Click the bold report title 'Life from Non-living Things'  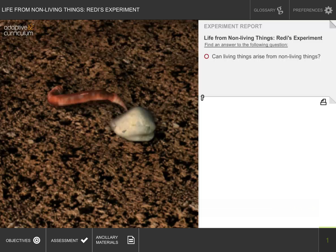pos(263,38)
